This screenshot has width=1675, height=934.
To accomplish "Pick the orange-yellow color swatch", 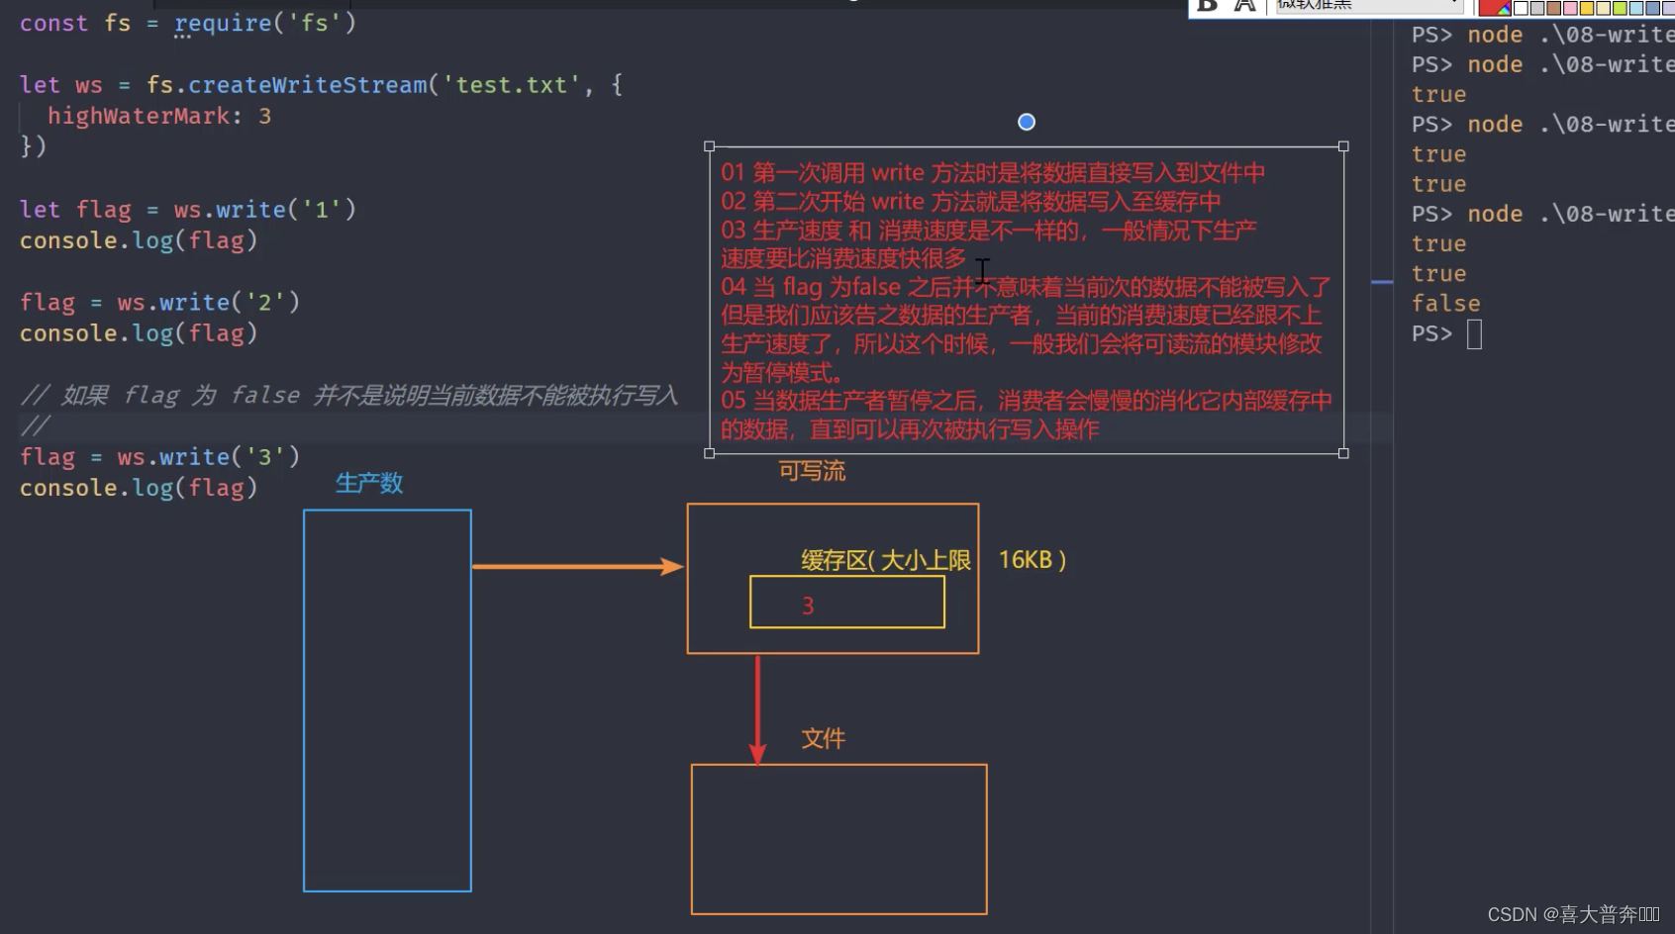I will pyautogui.click(x=1587, y=8).
